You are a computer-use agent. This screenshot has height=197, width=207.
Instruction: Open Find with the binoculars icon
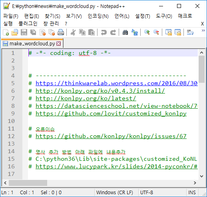tap(125, 32)
